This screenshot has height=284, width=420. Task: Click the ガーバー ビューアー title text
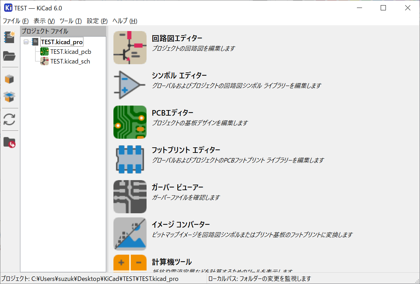click(x=178, y=187)
